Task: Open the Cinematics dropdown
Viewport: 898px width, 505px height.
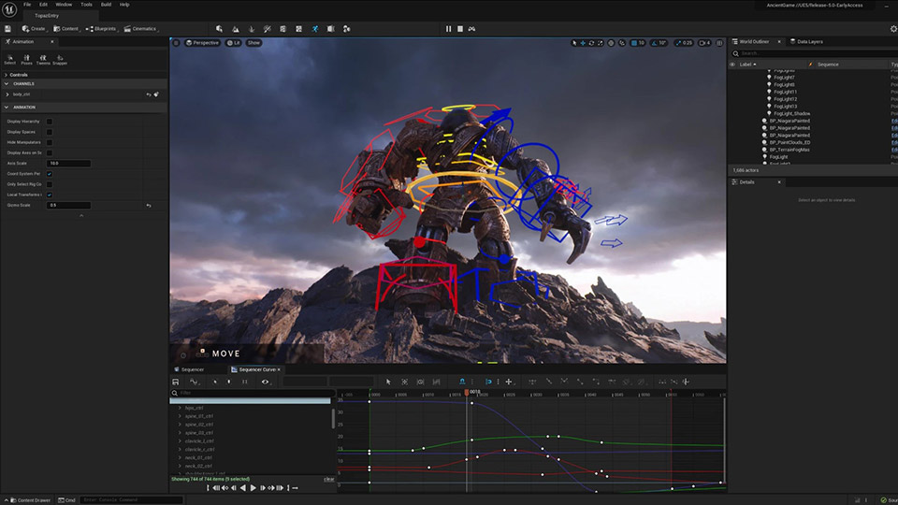Action: 141,29
